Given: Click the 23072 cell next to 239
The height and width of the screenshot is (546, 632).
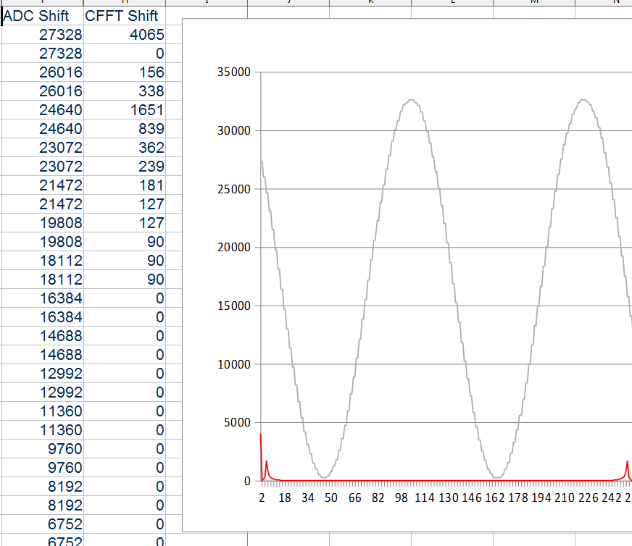Looking at the screenshot, I should point(42,167).
